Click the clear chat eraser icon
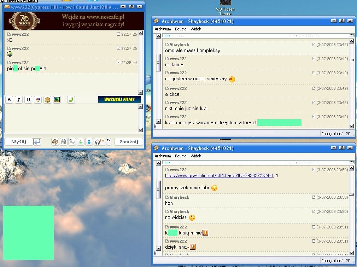 click(72, 142)
